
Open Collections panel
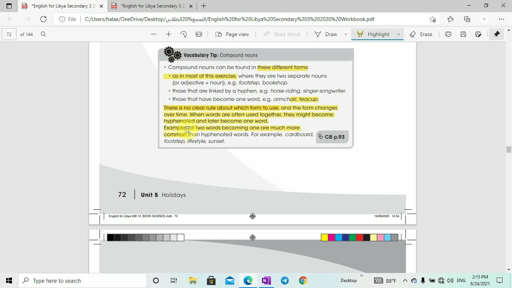pos(467,19)
